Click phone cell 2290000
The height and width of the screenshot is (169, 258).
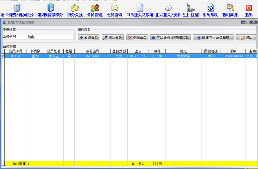[211, 56]
